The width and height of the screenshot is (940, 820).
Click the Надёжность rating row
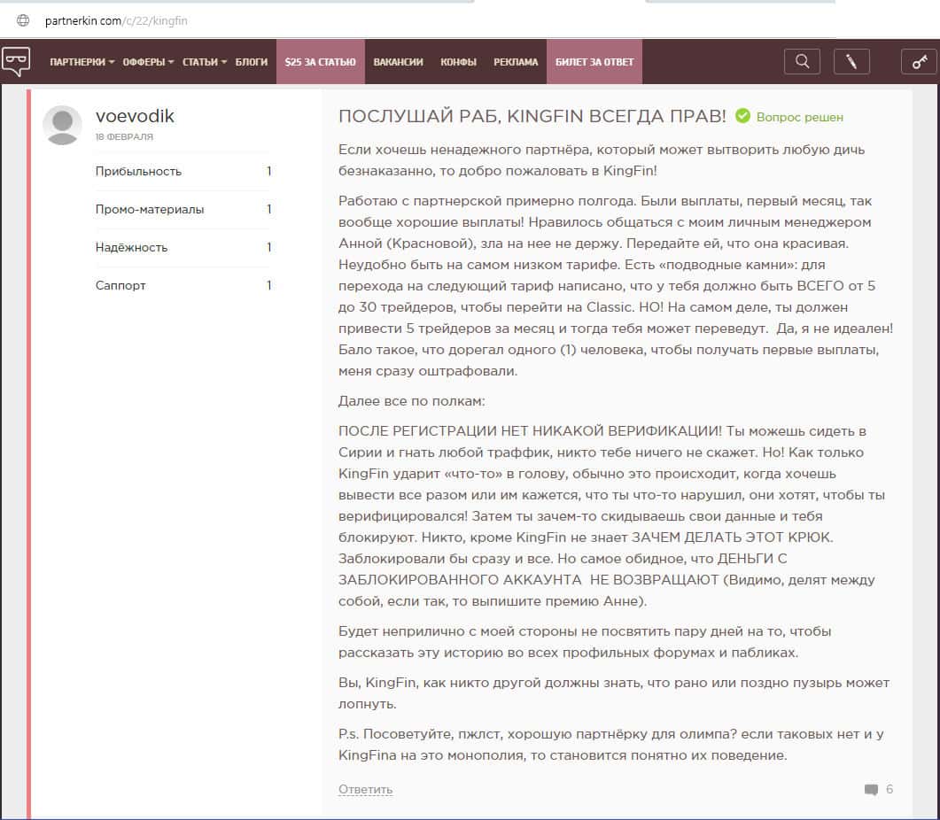click(183, 248)
